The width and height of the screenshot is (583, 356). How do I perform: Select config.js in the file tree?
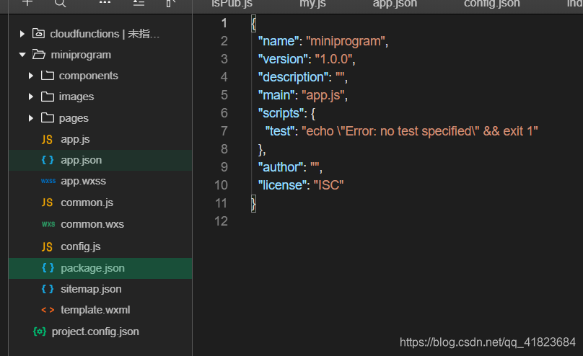[80, 246]
